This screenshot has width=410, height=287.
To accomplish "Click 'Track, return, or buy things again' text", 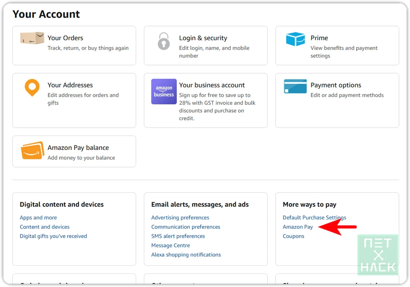I will [x=88, y=48].
